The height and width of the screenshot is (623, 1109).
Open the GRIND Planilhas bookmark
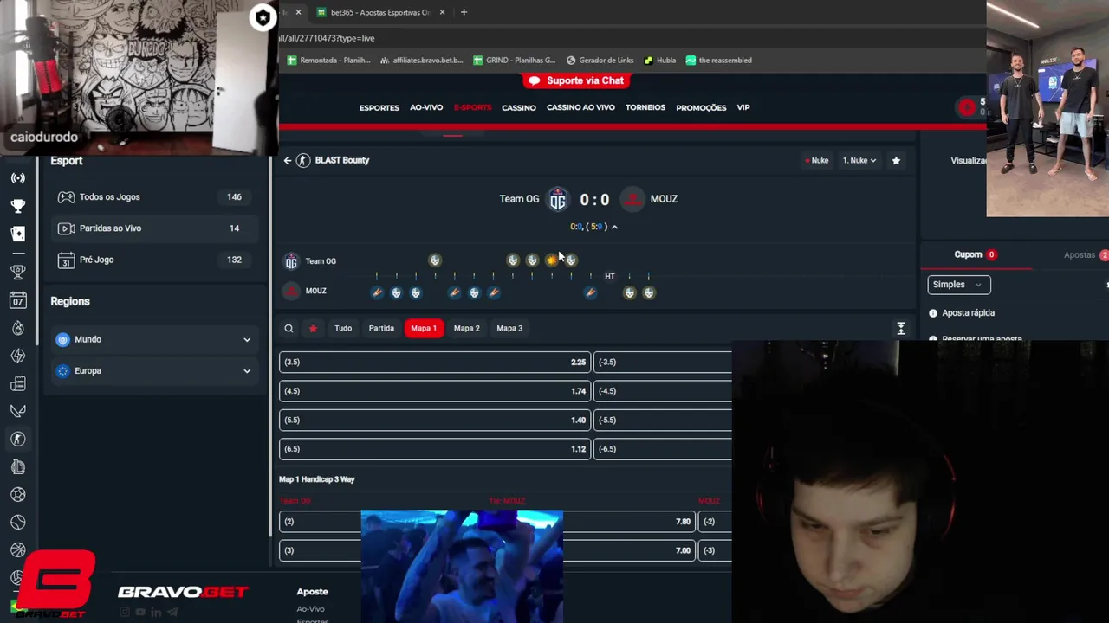click(x=516, y=61)
